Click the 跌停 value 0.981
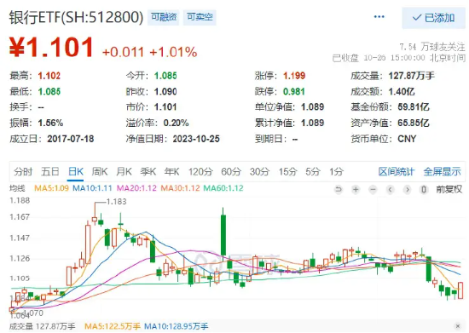The width and height of the screenshot is (469, 333). [x=294, y=91]
